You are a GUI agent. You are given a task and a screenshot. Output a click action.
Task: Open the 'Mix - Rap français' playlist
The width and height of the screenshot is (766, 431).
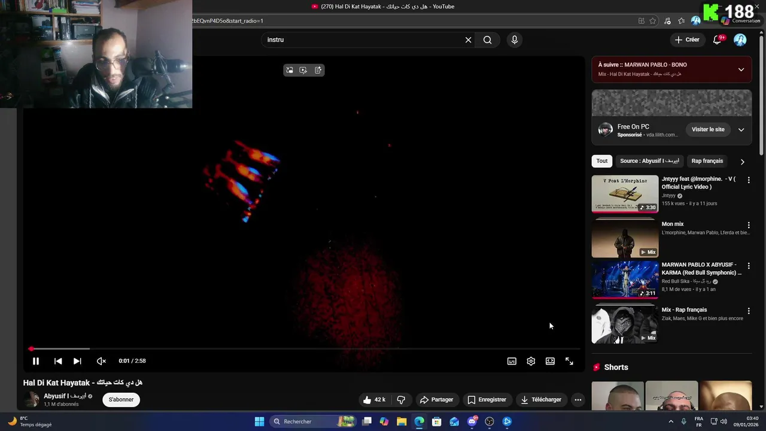tap(625, 324)
